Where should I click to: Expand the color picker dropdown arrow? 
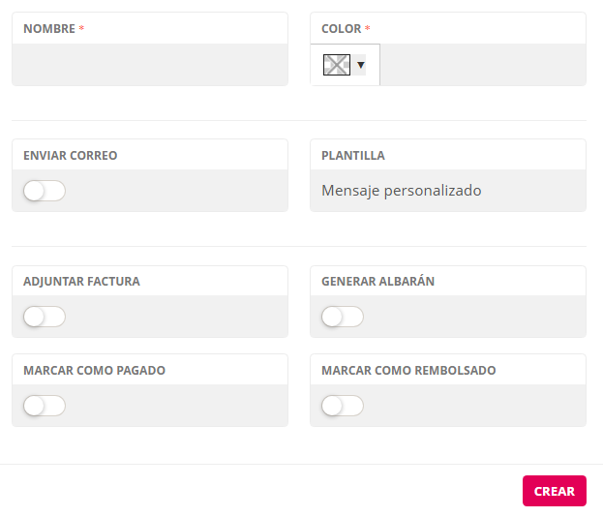coord(361,65)
